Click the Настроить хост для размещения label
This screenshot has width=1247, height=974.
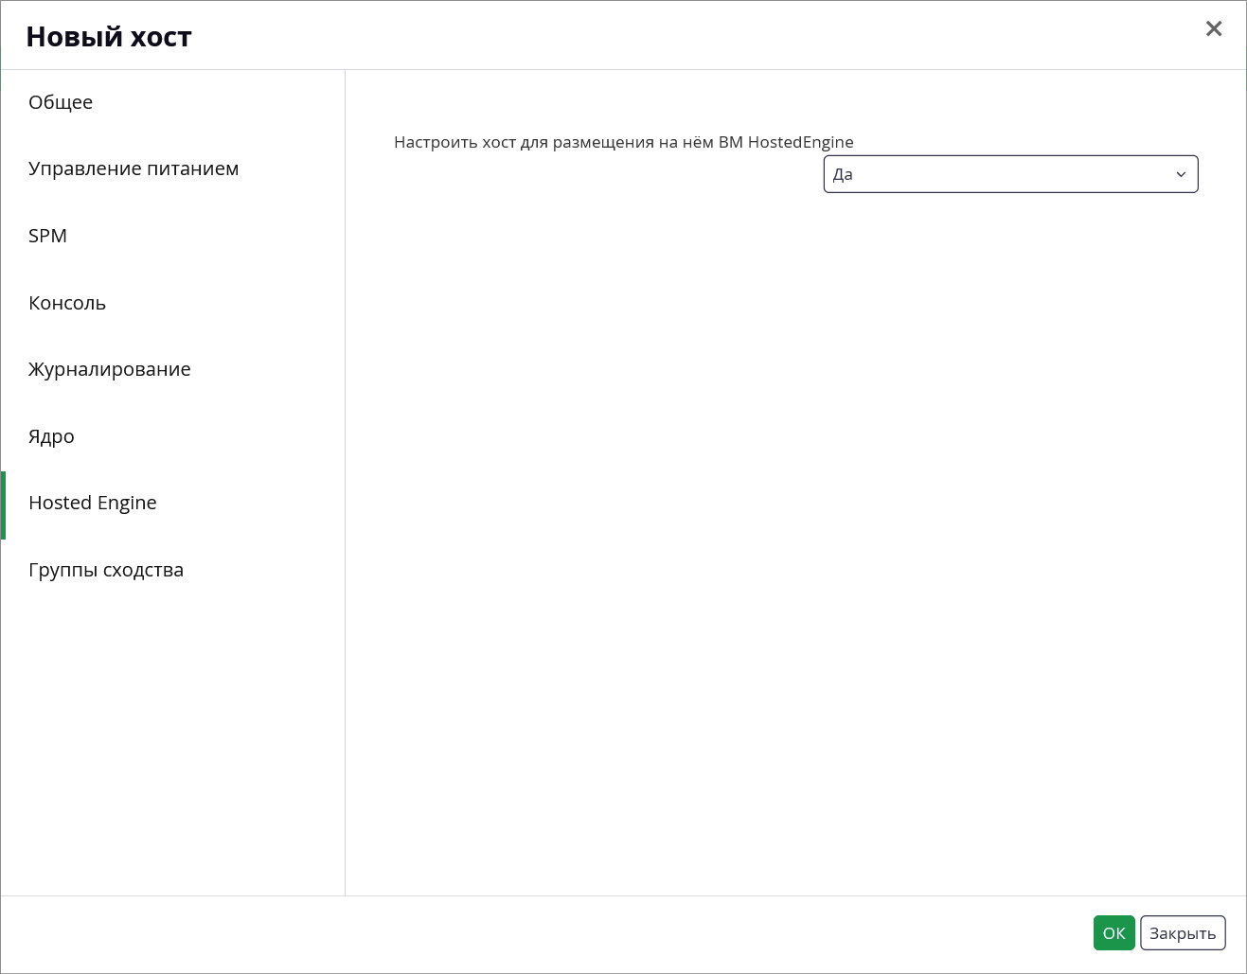[x=624, y=143]
